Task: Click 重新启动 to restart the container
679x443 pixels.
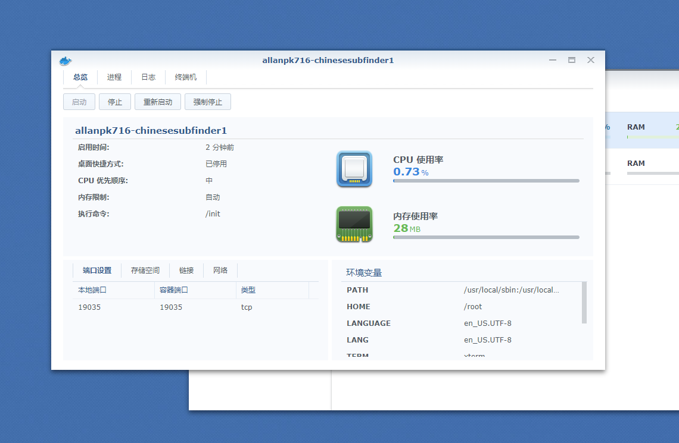Action: [157, 102]
